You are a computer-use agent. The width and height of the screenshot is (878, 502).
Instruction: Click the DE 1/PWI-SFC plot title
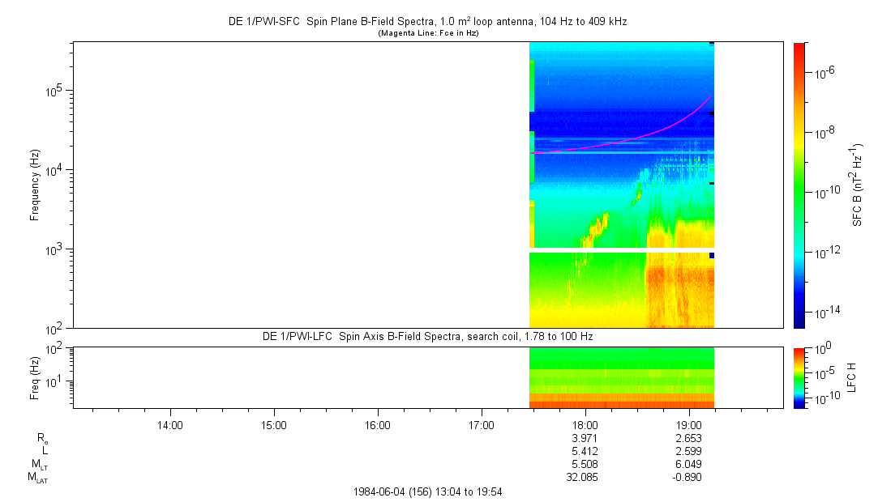(x=427, y=22)
